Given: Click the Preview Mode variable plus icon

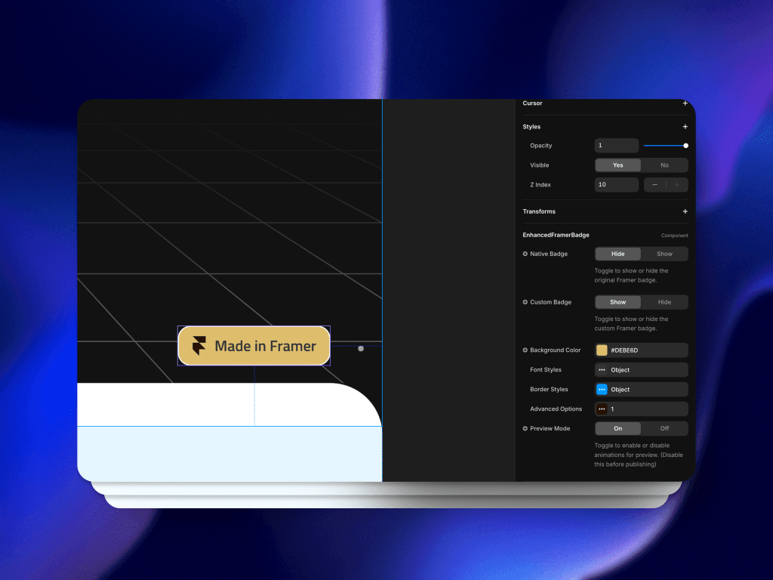Looking at the screenshot, I should pos(525,429).
